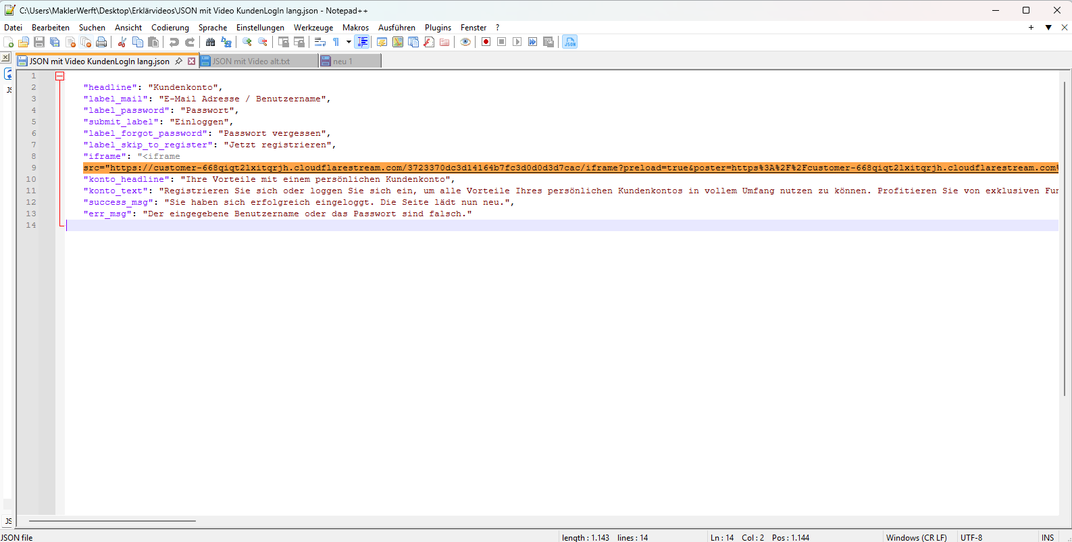Close the current document via toolbar icon
The image size is (1072, 542).
click(x=70, y=42)
